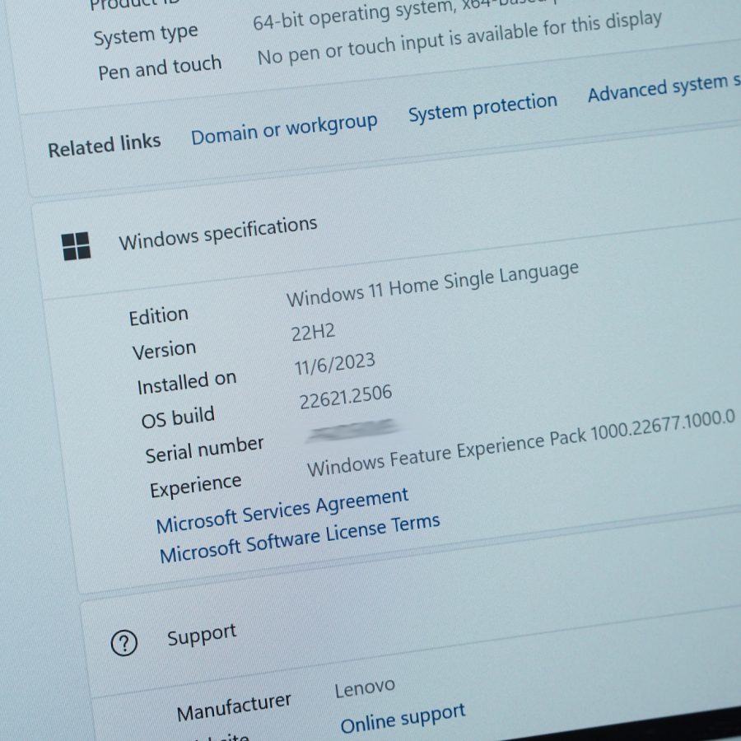Image resolution: width=741 pixels, height=741 pixels.
Task: Select the Windows Feature Experience Pack value
Action: pos(521,443)
